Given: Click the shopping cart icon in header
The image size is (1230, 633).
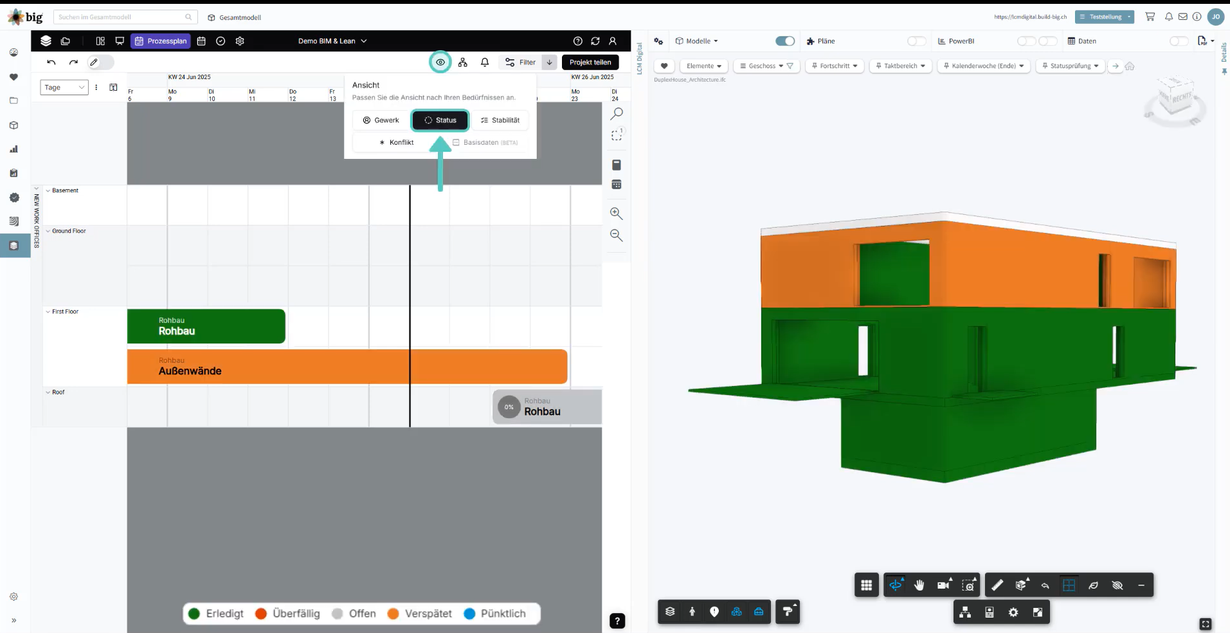Looking at the screenshot, I should click(x=1150, y=17).
